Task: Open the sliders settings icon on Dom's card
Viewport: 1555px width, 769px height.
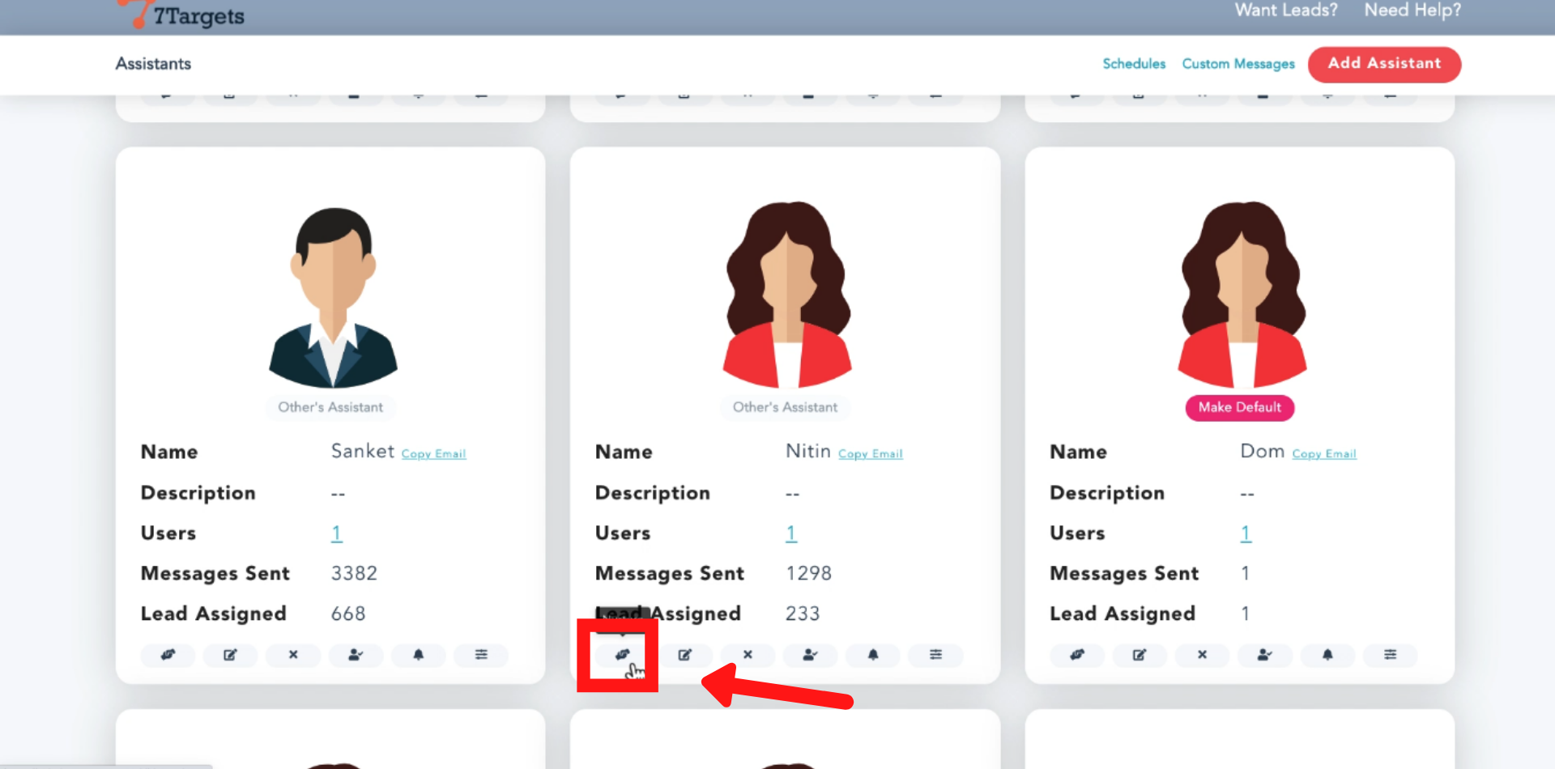Action: click(x=1390, y=655)
